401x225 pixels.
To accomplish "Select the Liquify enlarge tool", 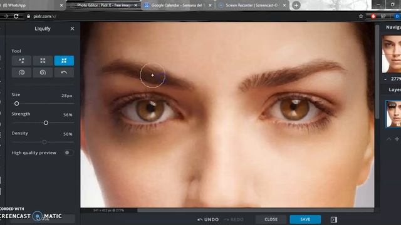I will pyautogui.click(x=43, y=61).
